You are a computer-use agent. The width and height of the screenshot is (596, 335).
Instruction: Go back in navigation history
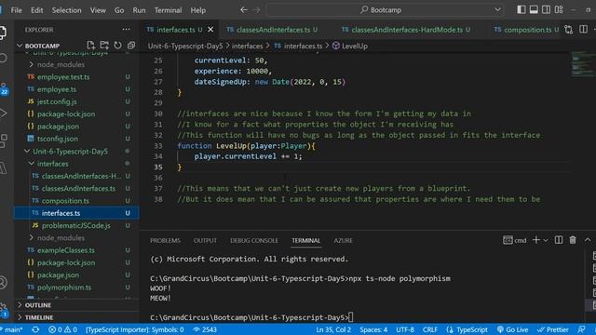click(244, 10)
